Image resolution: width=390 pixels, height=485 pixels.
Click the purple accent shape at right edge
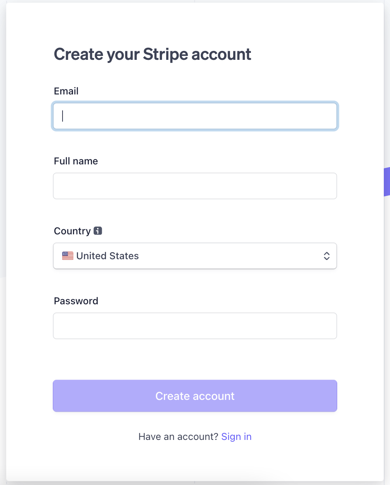387,182
